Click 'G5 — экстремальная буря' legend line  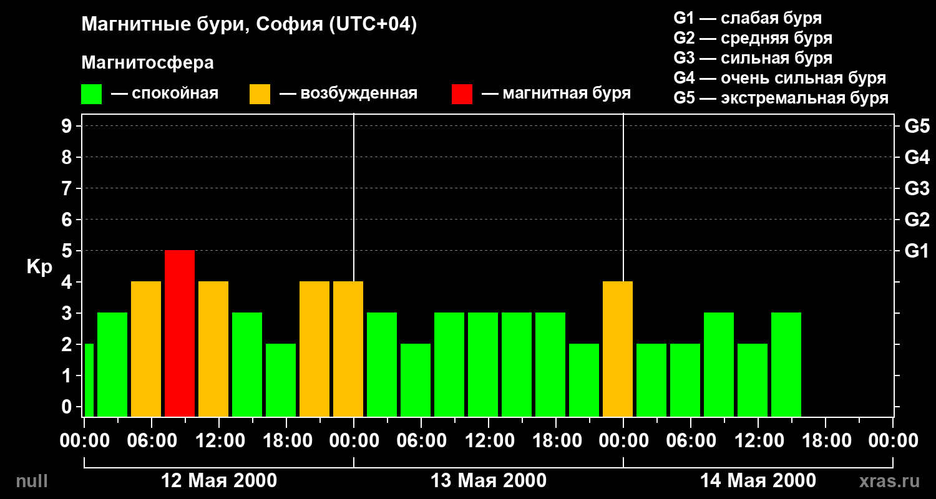(x=781, y=98)
